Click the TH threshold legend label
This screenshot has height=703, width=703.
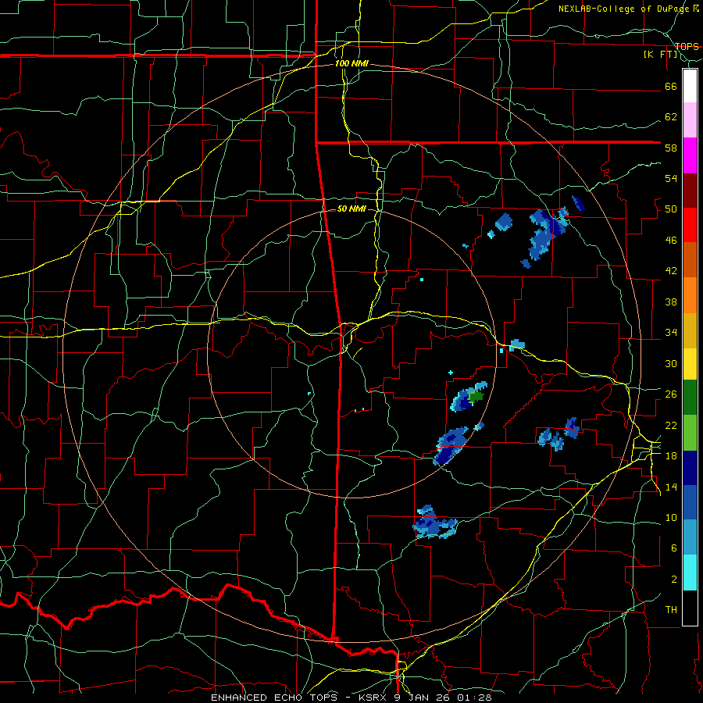coord(671,610)
